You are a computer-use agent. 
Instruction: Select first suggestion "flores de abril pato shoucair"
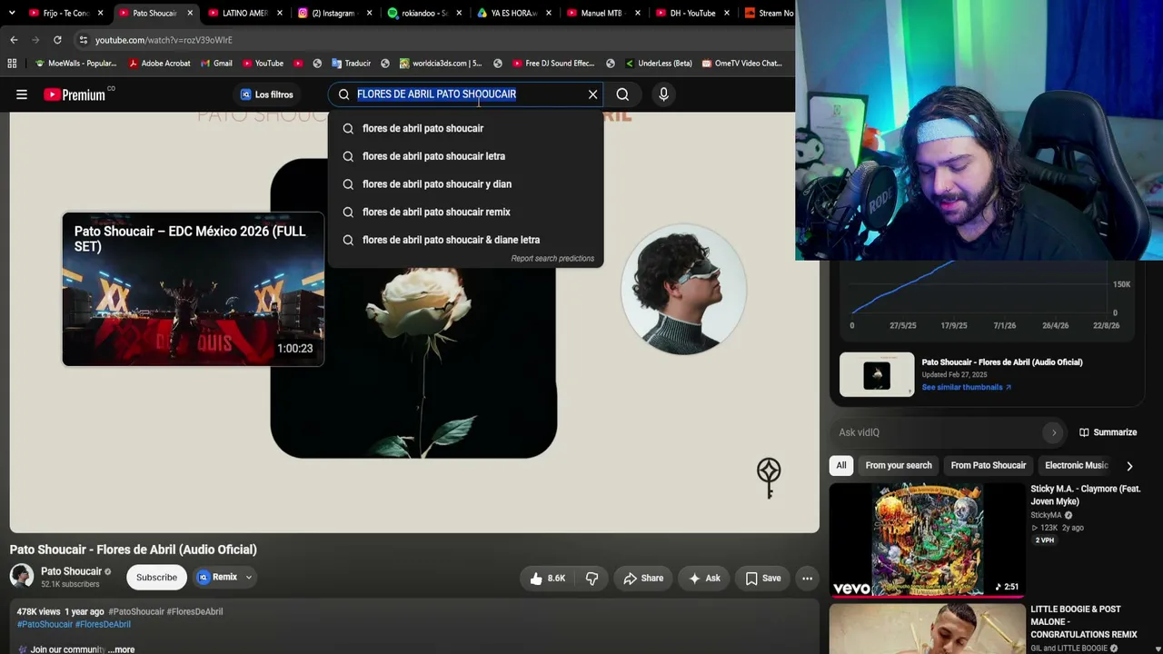point(465,129)
